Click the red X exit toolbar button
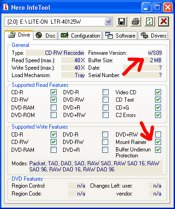The height and width of the screenshot is (209, 175). (x=163, y=21)
